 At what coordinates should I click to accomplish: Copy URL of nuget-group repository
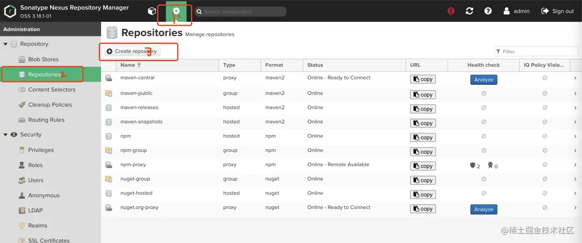click(x=423, y=180)
